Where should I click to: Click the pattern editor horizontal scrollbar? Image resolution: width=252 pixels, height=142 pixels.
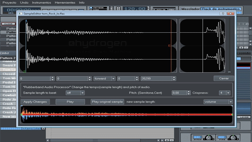pyautogui.click(x=95, y=140)
